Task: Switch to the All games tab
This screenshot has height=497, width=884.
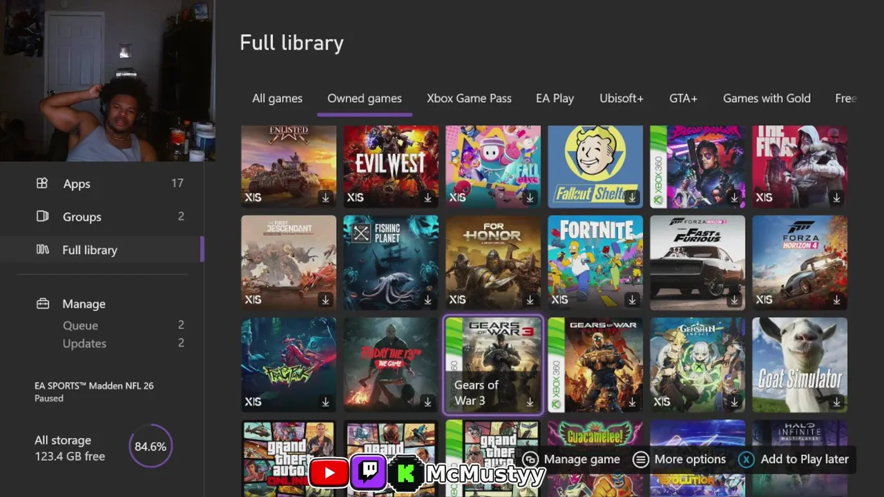Action: (x=277, y=98)
